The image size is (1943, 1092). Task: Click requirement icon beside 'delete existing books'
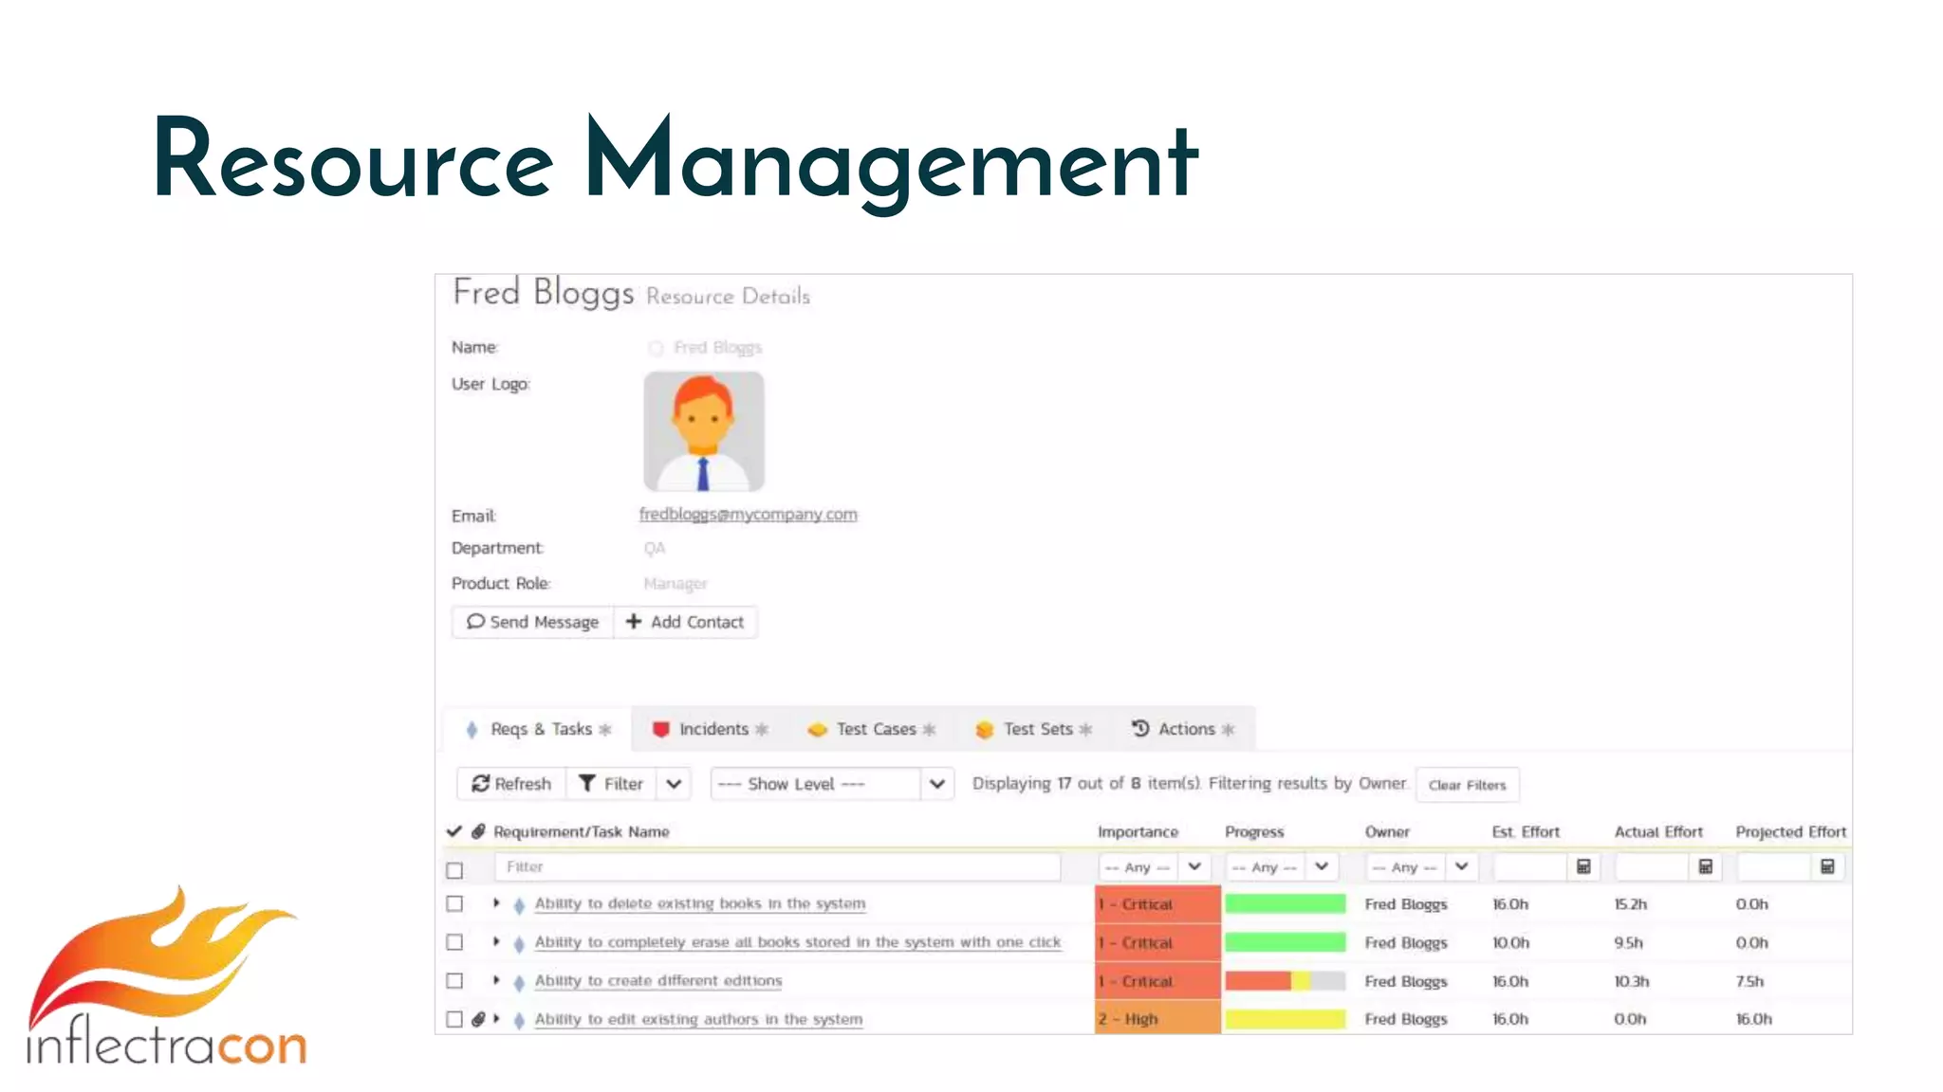[519, 905]
